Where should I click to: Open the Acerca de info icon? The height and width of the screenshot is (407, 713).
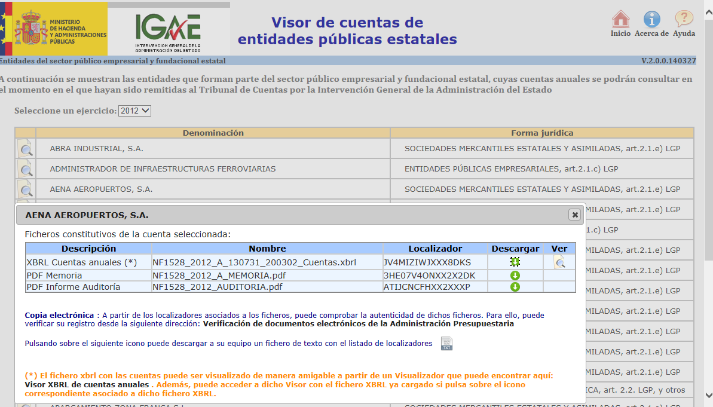[651, 20]
